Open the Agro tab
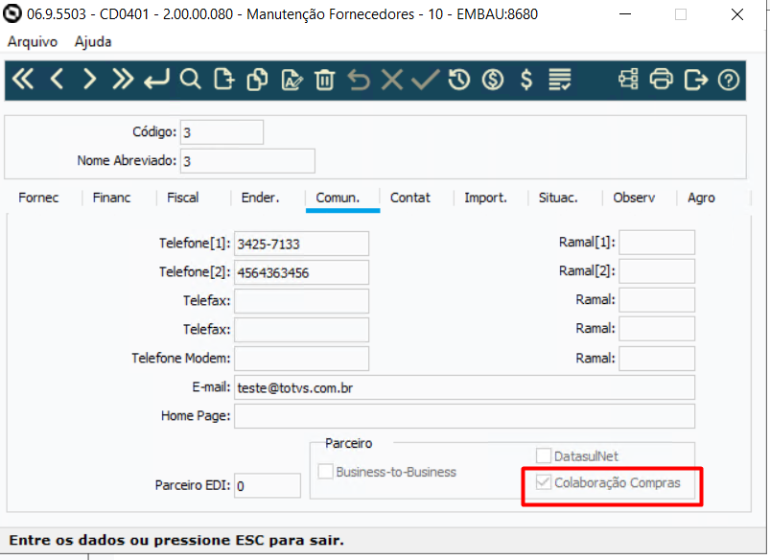The width and height of the screenshot is (770, 560). click(701, 198)
